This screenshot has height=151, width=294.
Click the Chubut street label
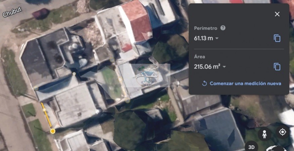[x=12, y=12]
